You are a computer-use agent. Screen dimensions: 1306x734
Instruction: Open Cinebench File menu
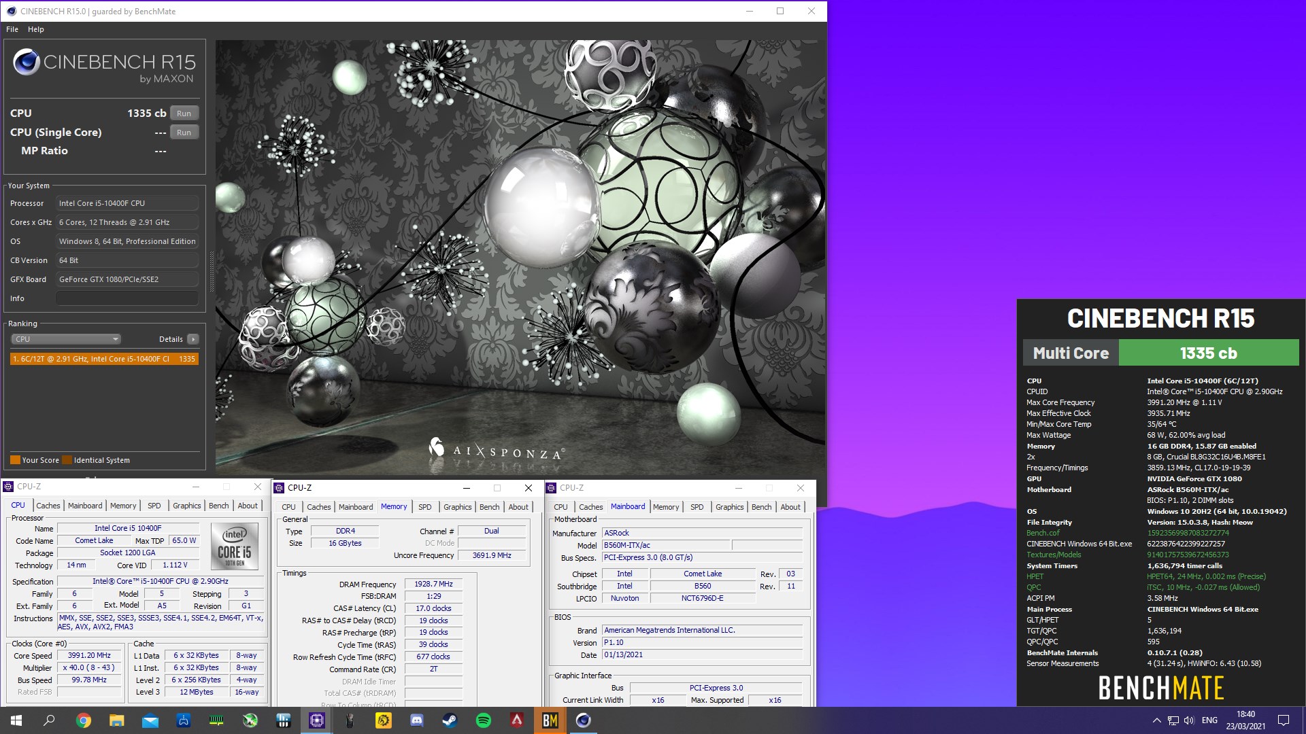(12, 29)
